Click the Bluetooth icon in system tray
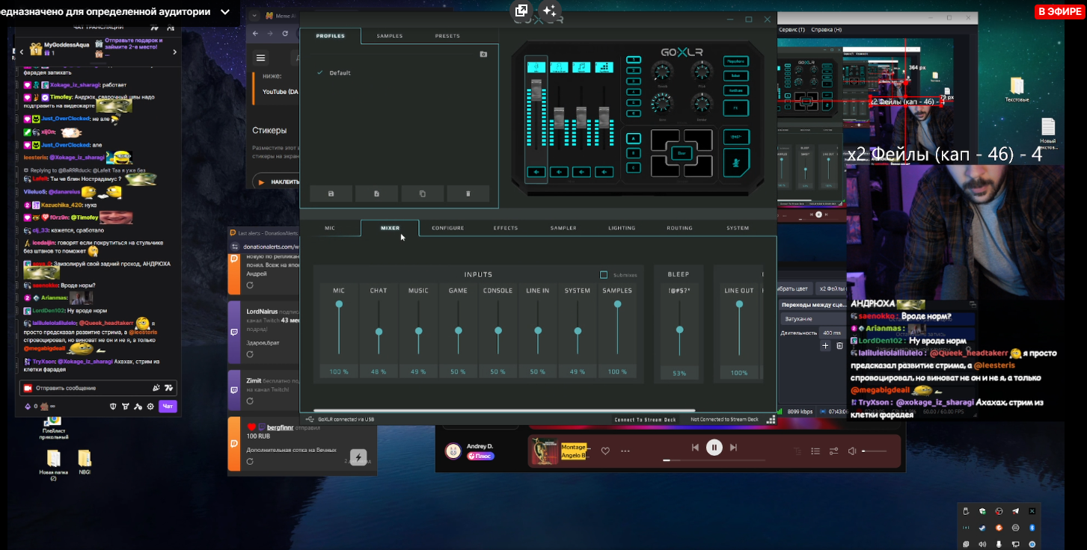The width and height of the screenshot is (1087, 550). 1032,528
